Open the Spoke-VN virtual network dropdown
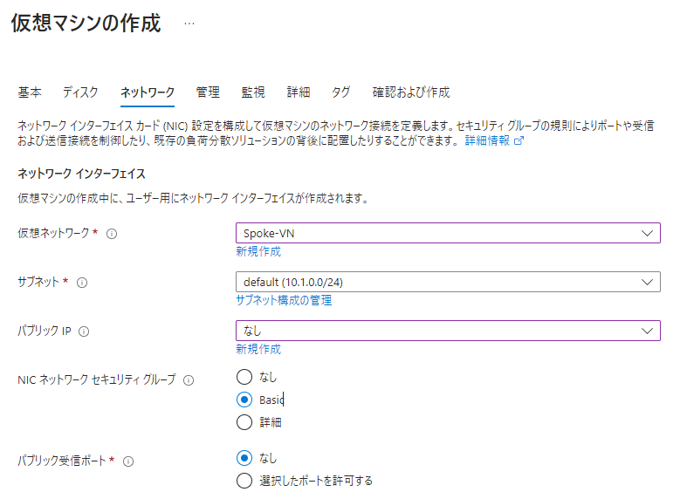 (447, 234)
